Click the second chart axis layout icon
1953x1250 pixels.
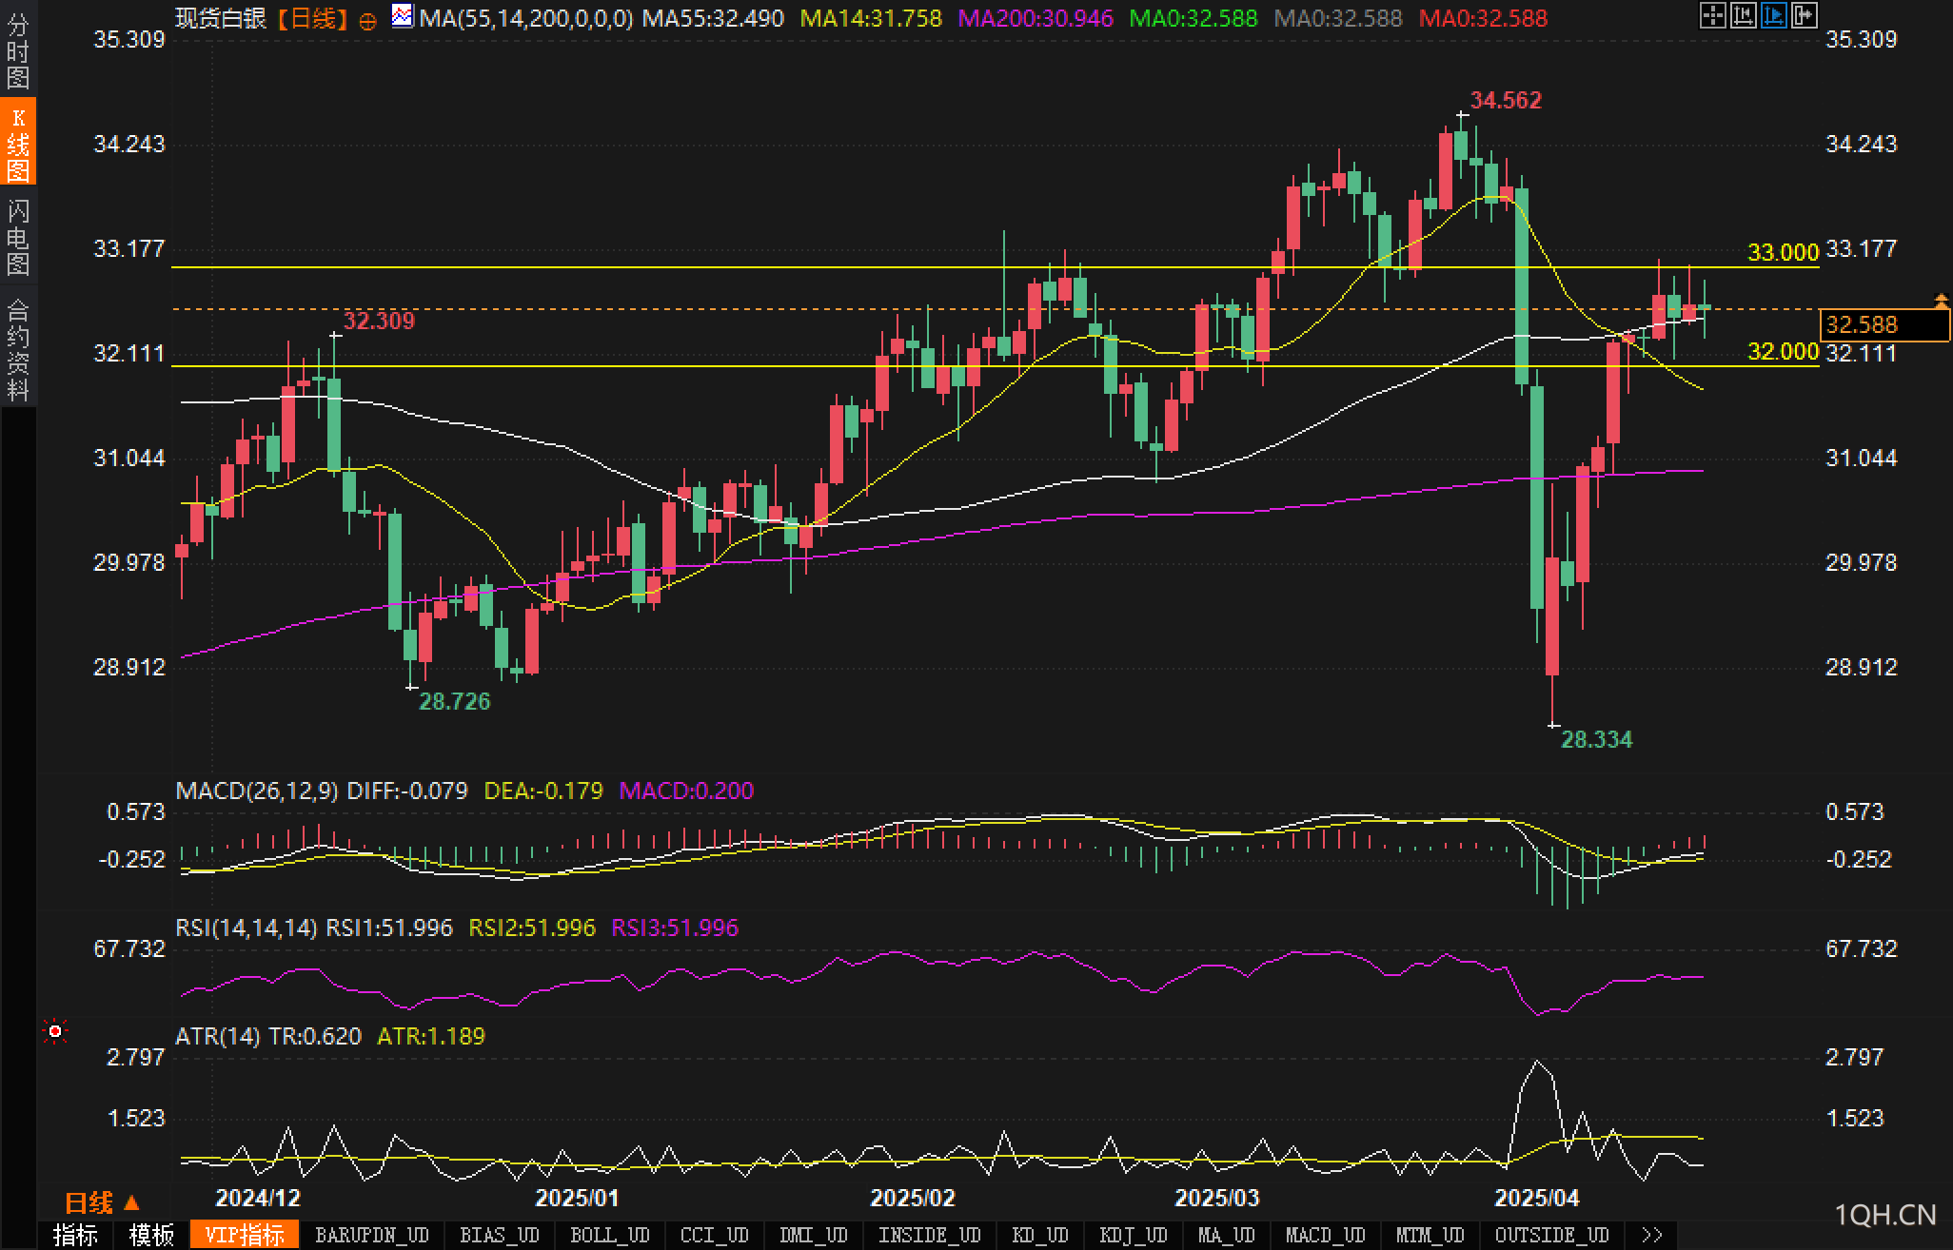(x=1743, y=15)
